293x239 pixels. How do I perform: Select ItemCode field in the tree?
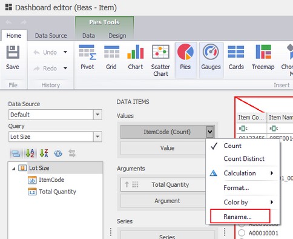click(51, 180)
